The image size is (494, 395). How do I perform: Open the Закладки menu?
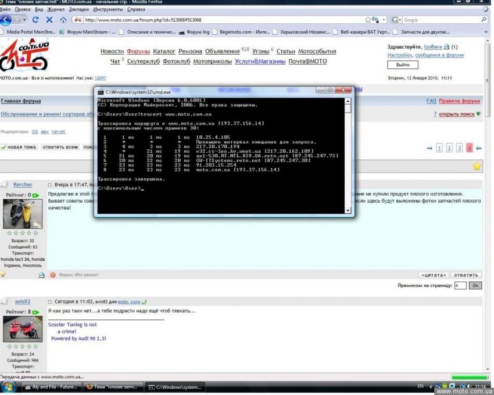point(79,9)
